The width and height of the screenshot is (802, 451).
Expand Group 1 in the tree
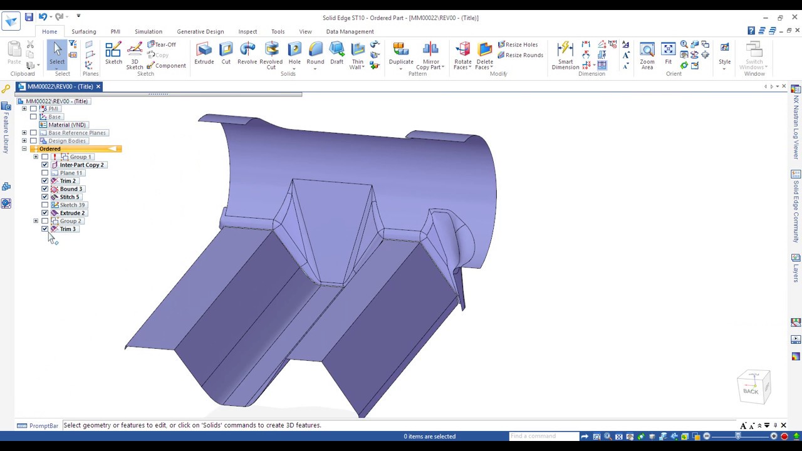[36, 157]
